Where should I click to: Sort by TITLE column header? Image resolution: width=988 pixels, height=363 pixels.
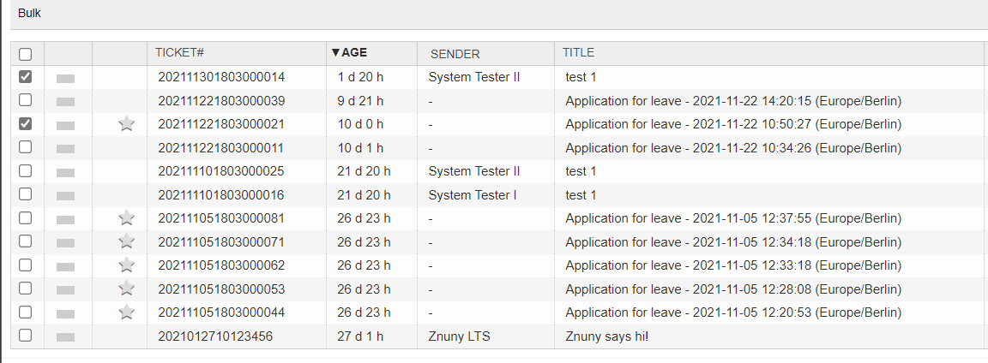pyautogui.click(x=578, y=53)
